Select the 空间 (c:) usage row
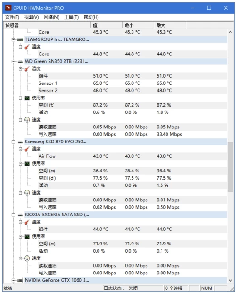This screenshot has width=236, height=293. click(133, 171)
